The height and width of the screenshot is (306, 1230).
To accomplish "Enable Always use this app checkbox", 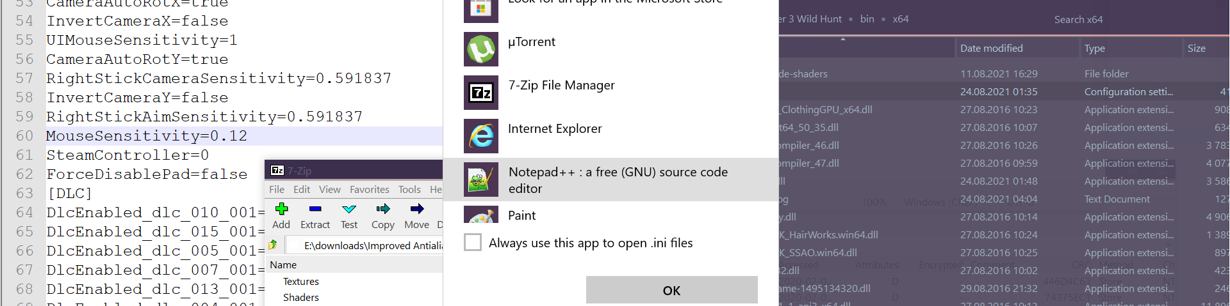I will click(473, 243).
